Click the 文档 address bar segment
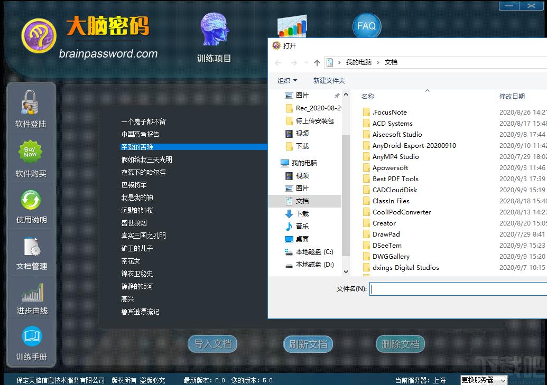The image size is (547, 385). tap(391, 62)
